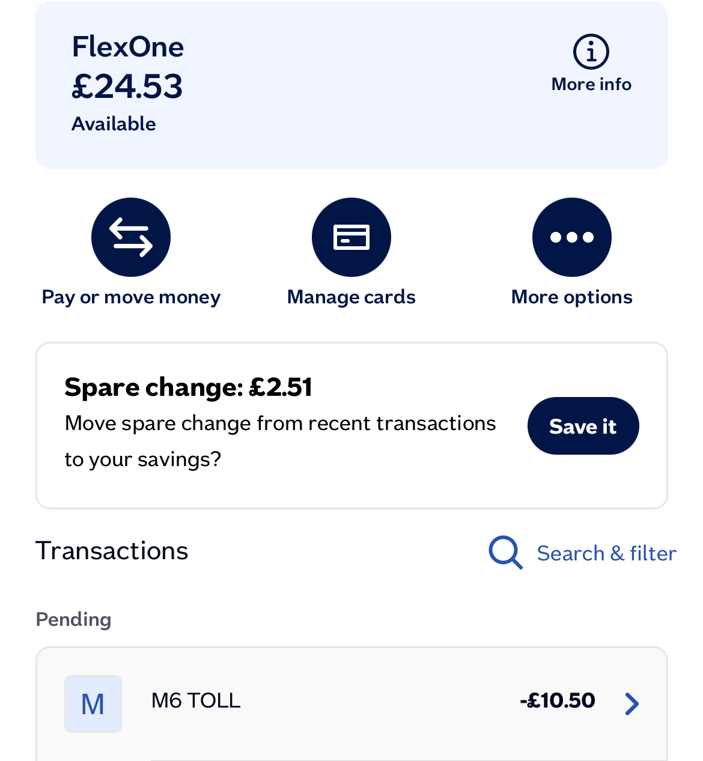Screen dimensions: 703x761
Task: Click the magnifying glass search icon
Action: [x=505, y=552]
